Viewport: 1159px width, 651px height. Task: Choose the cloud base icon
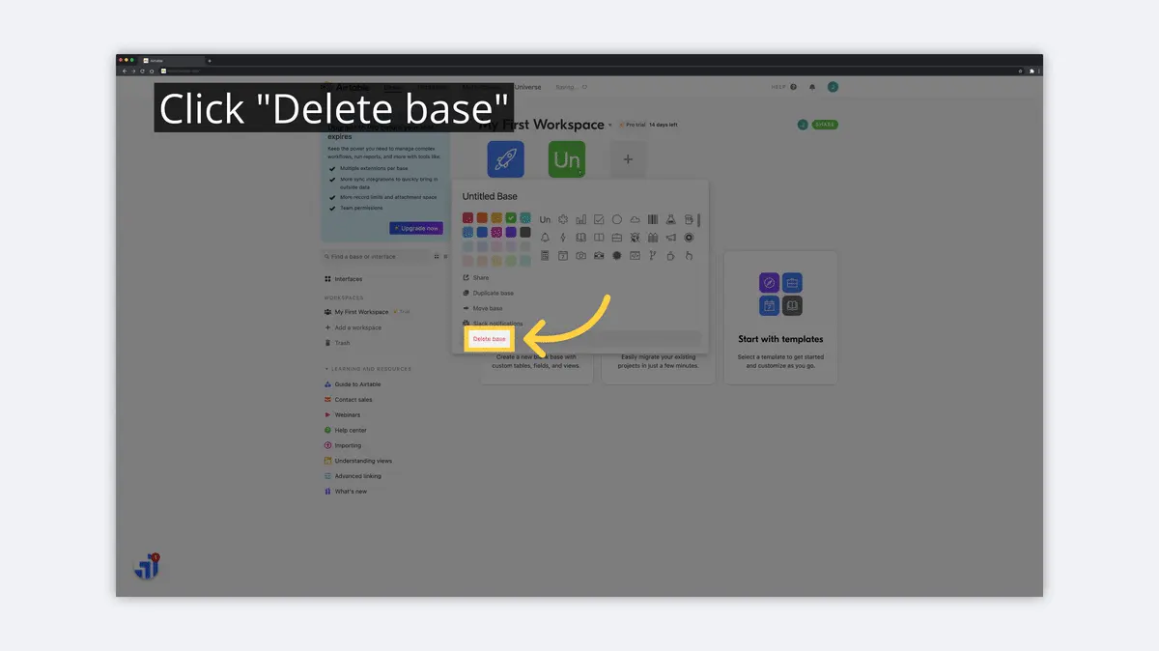pos(635,219)
